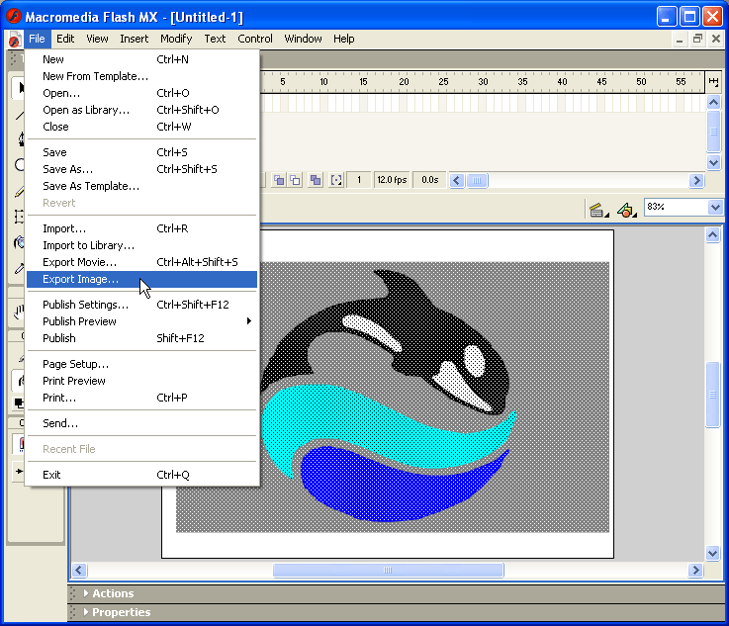Open the 83% zoom dropdown arrow
Screen dimensions: 729x626
[x=715, y=207]
